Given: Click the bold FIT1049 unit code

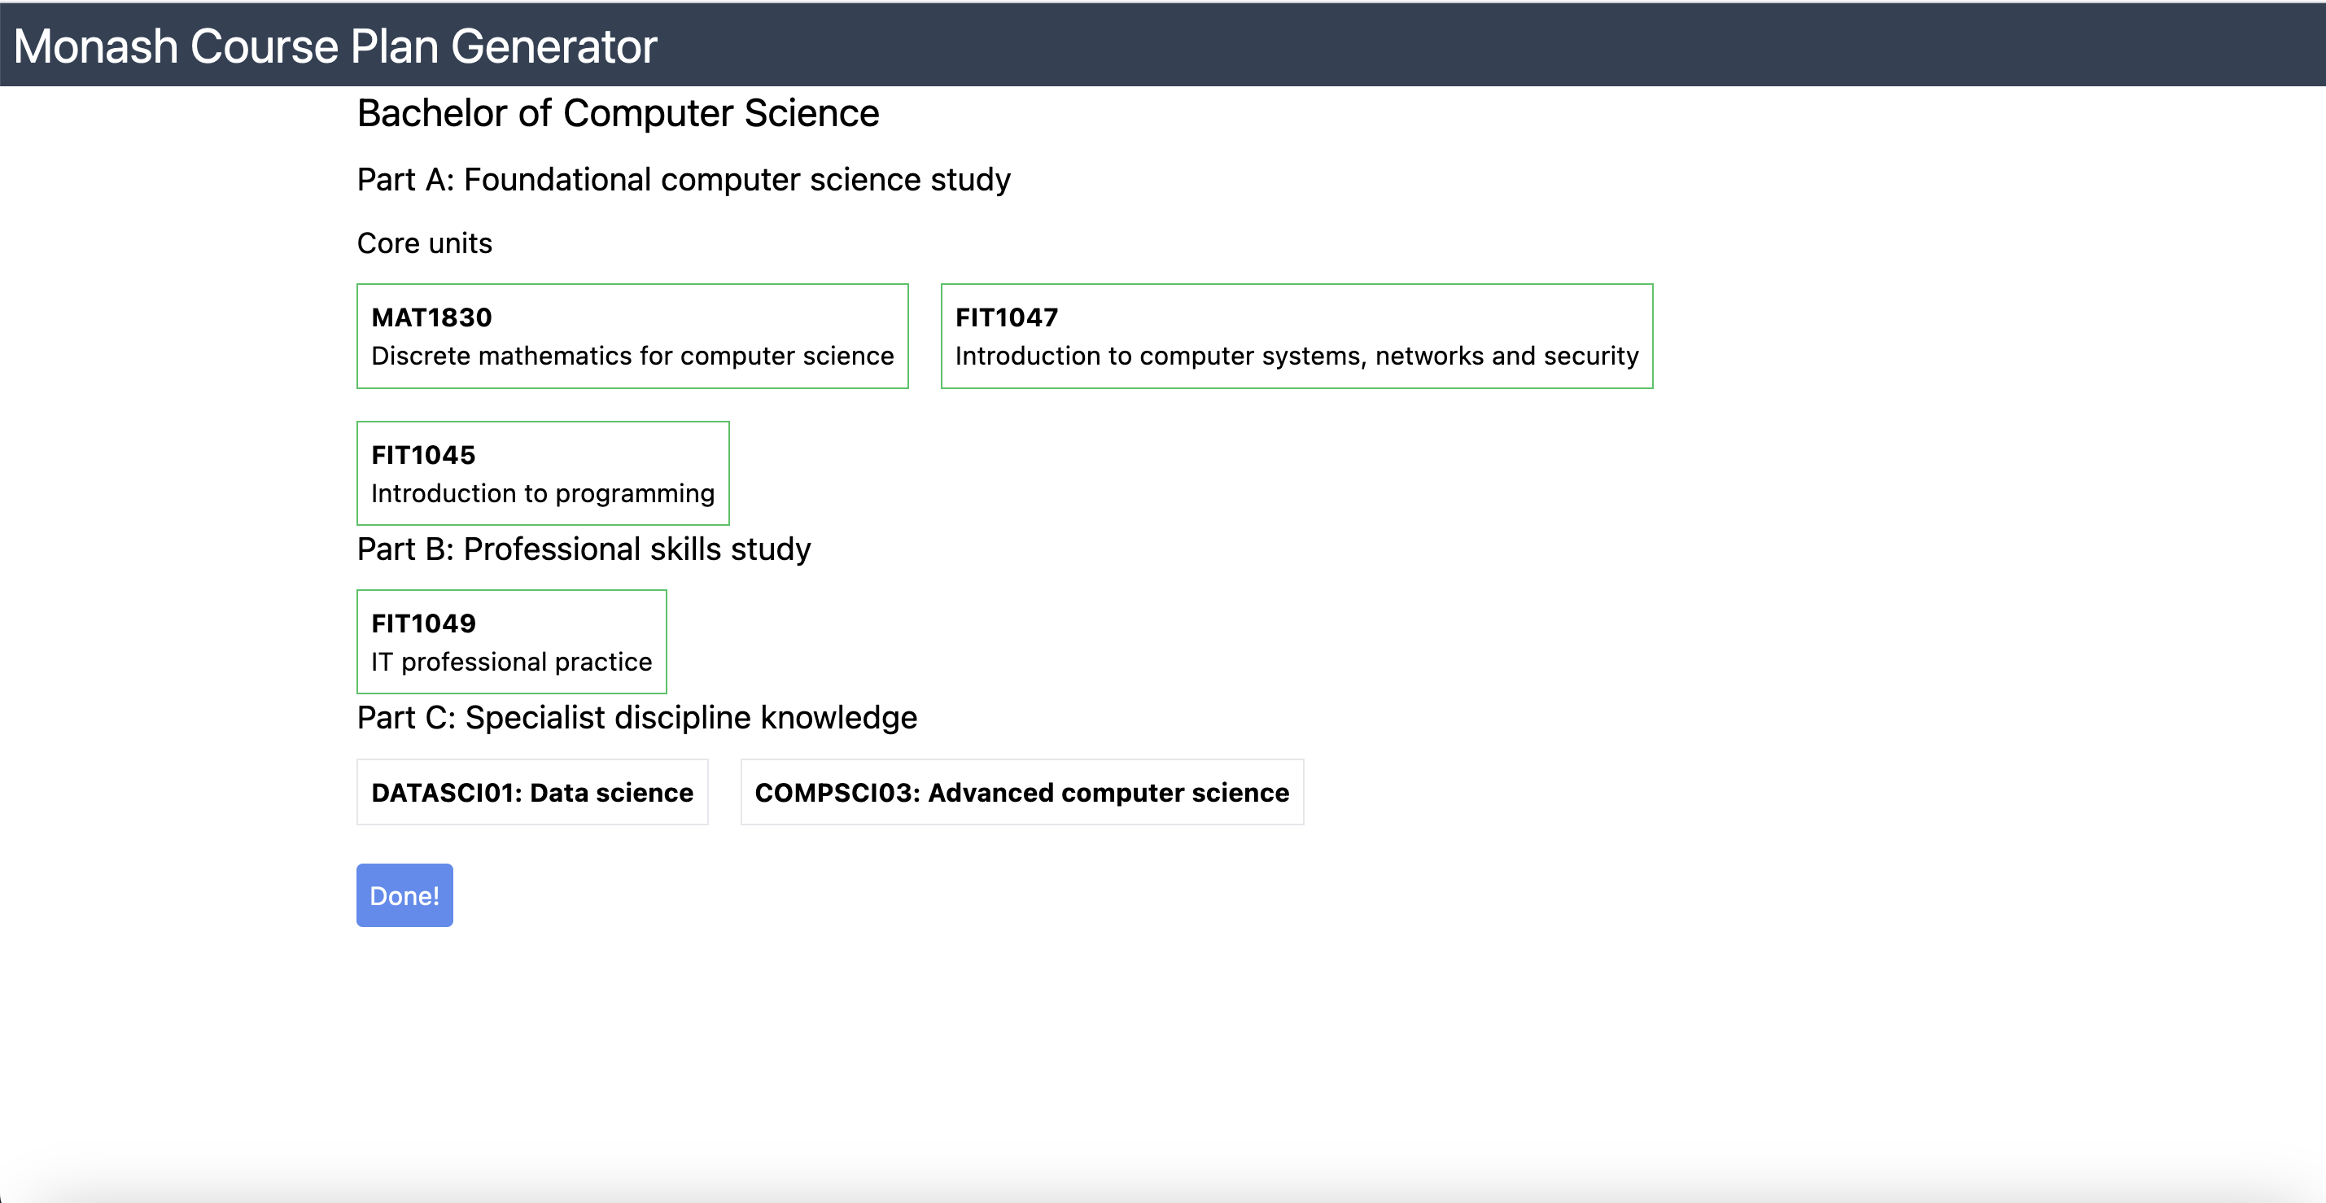Looking at the screenshot, I should coord(423,623).
